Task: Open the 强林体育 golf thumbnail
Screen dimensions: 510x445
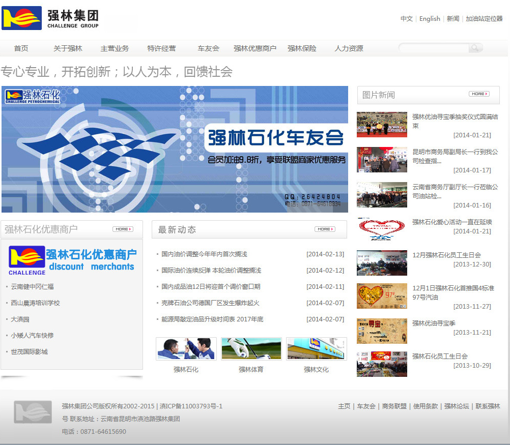Action: (x=251, y=349)
